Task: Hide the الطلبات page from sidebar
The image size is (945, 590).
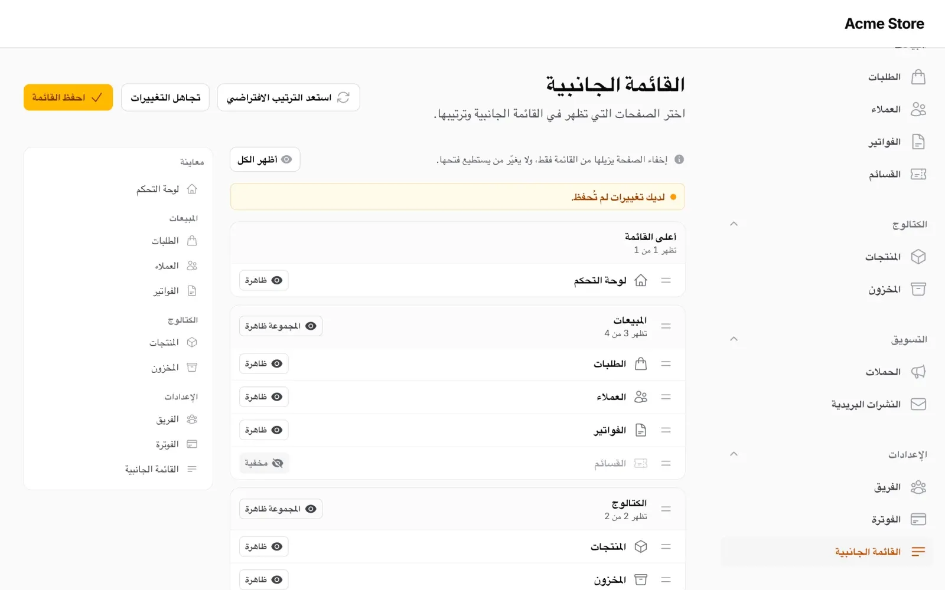Action: pos(263,364)
